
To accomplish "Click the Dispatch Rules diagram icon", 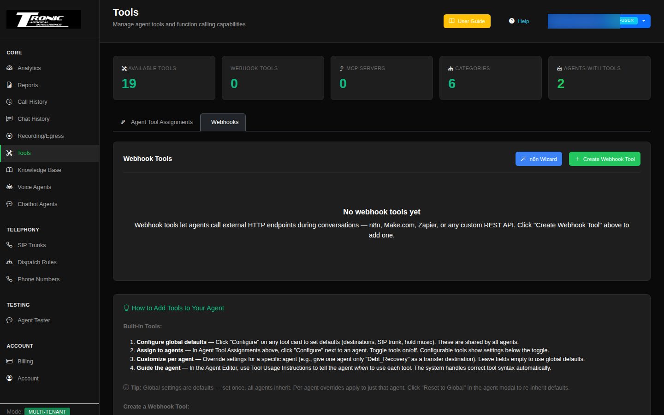I will 9,262.
